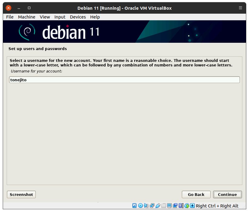Viewport: 249px width, 212px height.
Task: Open the Devices menu
Action: coord(78,17)
